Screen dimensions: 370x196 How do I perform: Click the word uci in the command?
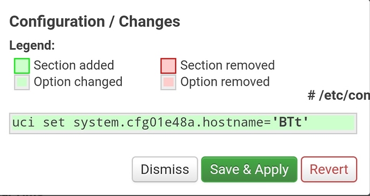[x=24, y=123]
